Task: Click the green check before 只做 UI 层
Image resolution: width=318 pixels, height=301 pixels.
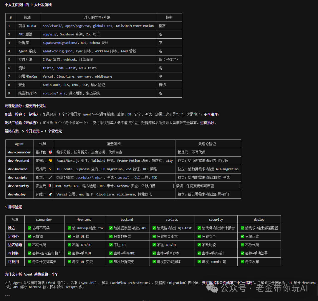Action: tap(69, 236)
